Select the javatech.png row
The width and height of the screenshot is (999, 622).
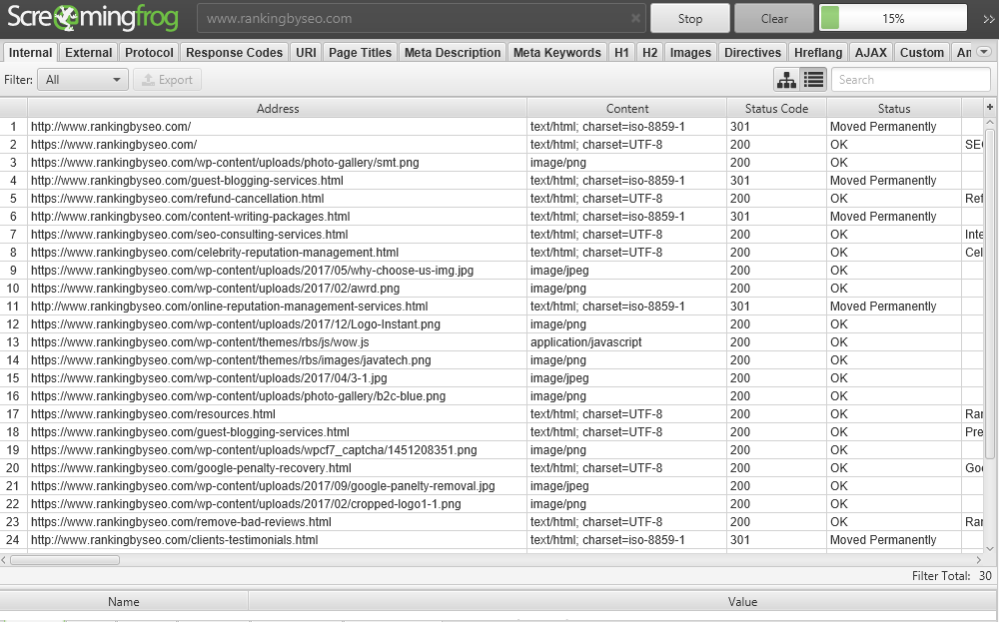pos(491,359)
